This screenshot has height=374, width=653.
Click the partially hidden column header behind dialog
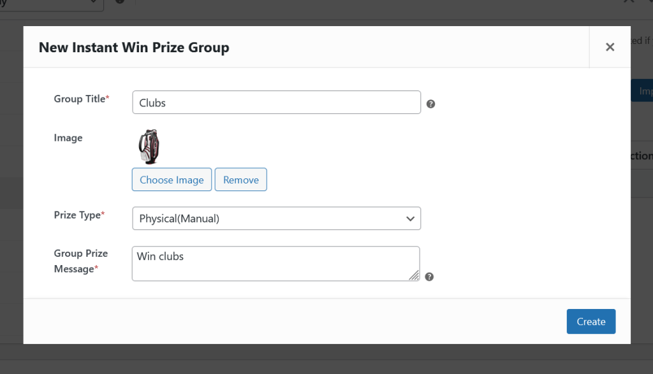tap(642, 156)
